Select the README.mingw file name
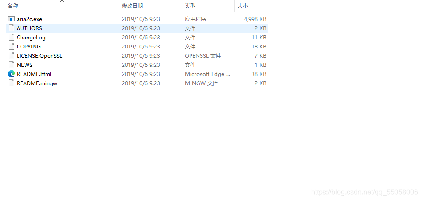Image resolution: width=422 pixels, height=200 pixels. tap(37, 83)
